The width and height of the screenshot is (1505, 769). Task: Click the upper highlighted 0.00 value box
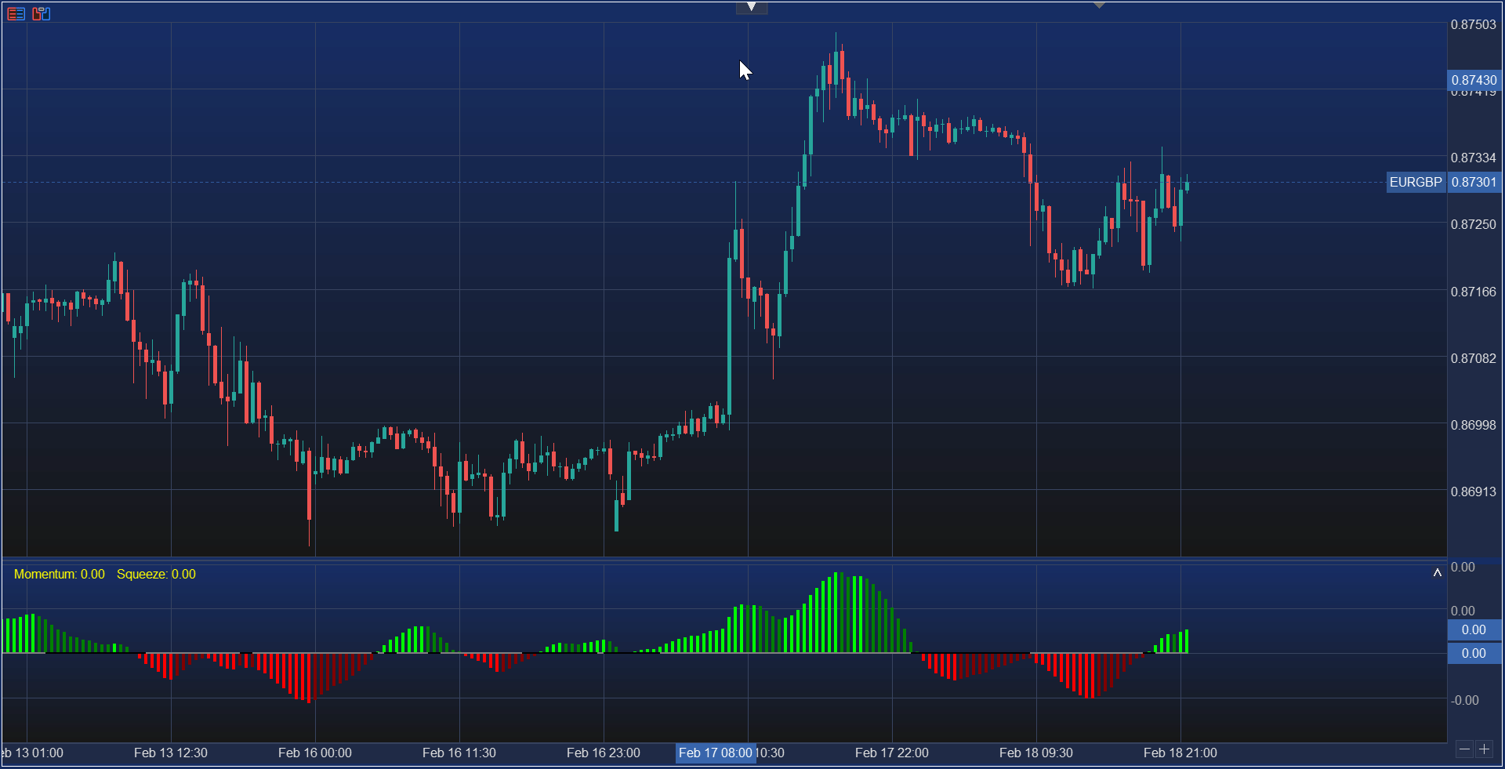click(1473, 629)
